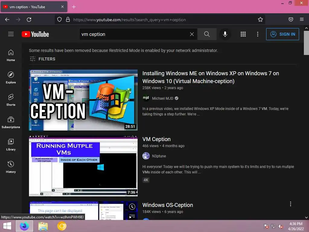309x232 pixels.
Task: Toggle the YouTube guide hamburger menu
Action: click(11, 34)
